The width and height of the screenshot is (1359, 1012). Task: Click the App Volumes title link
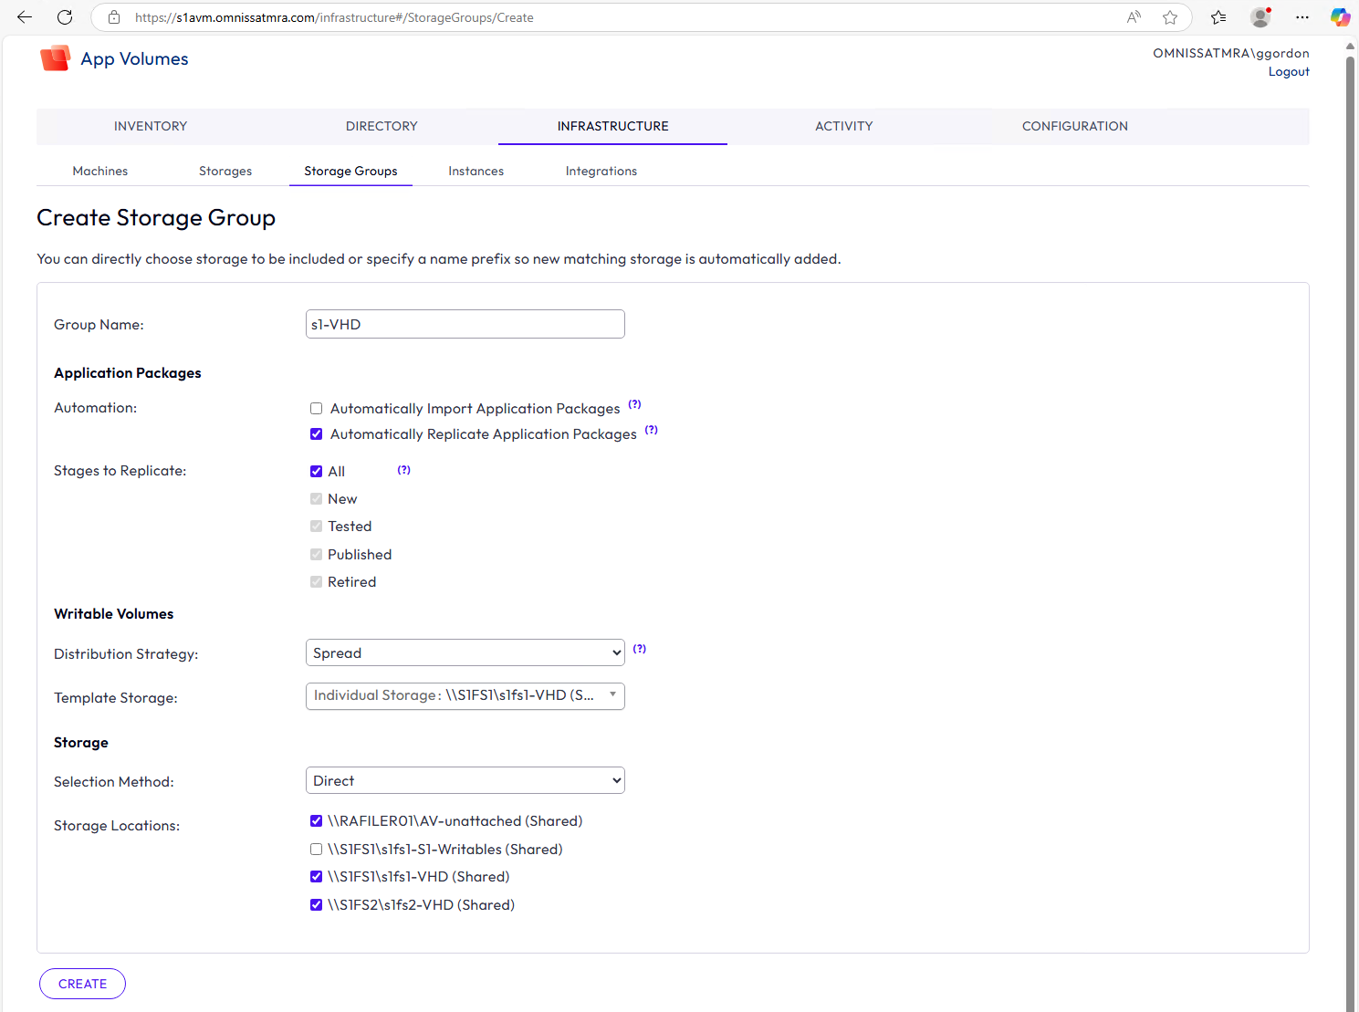(x=134, y=59)
